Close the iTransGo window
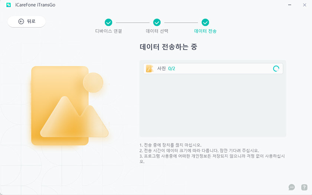 tap(304, 5)
